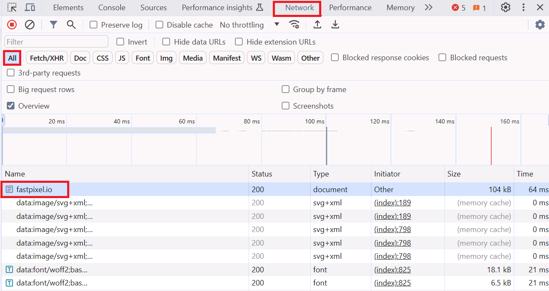The height and width of the screenshot is (291, 549).
Task: Toggle the device toolbar icon
Action: click(x=30, y=8)
